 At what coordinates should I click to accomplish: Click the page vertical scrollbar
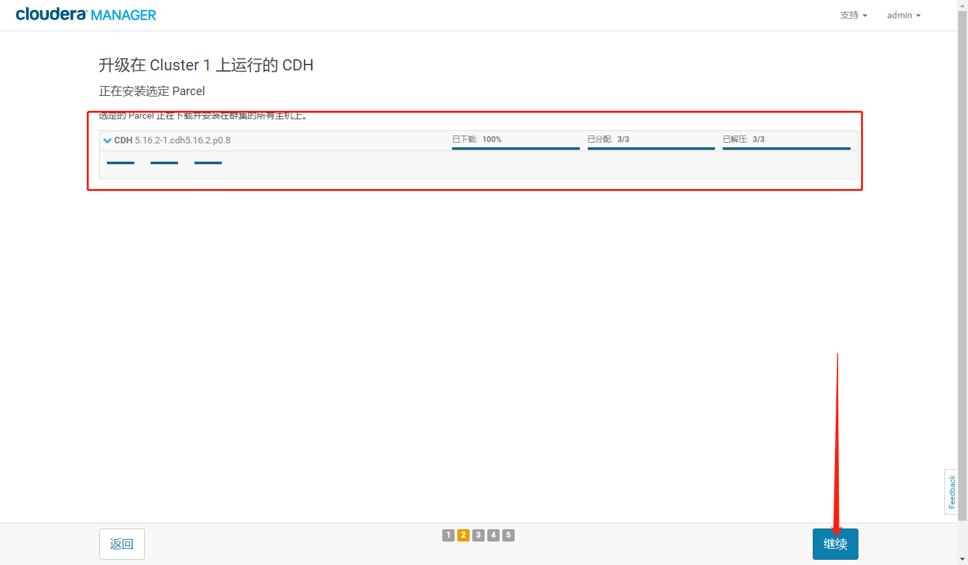(x=962, y=267)
